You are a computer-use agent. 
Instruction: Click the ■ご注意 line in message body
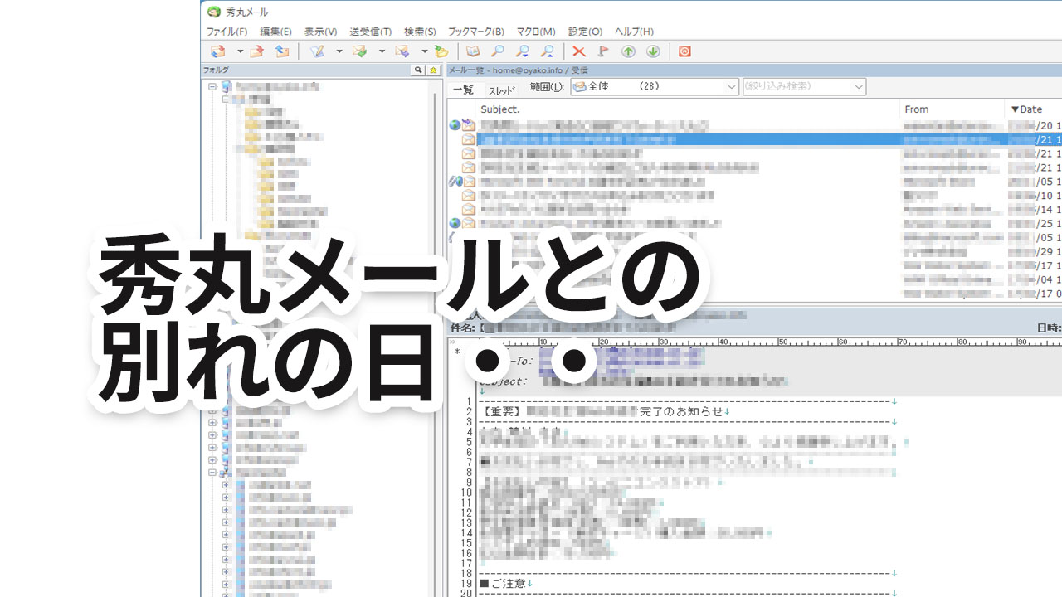point(506,583)
